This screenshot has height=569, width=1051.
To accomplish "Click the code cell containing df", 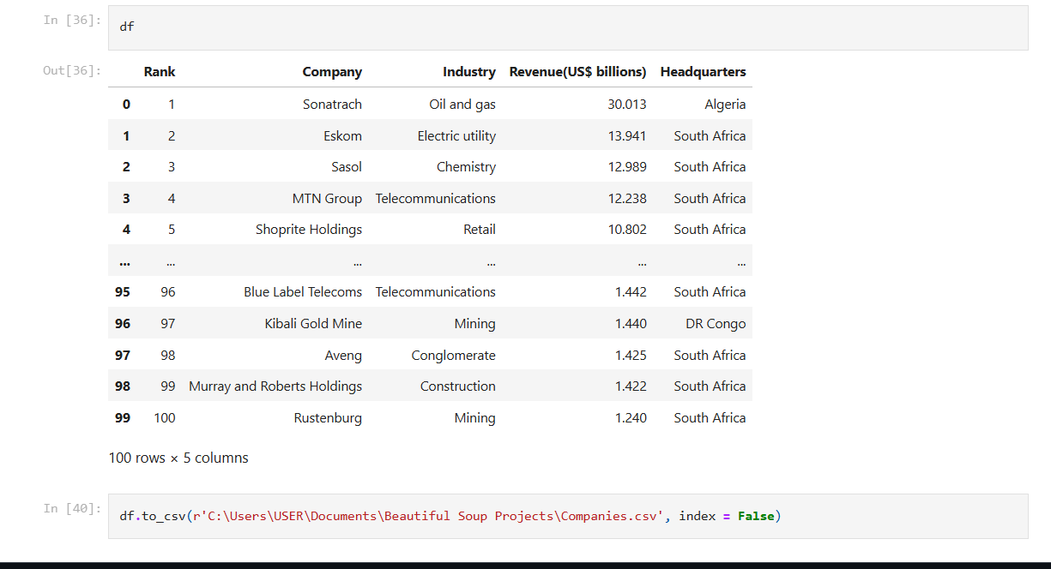I will click(x=568, y=27).
